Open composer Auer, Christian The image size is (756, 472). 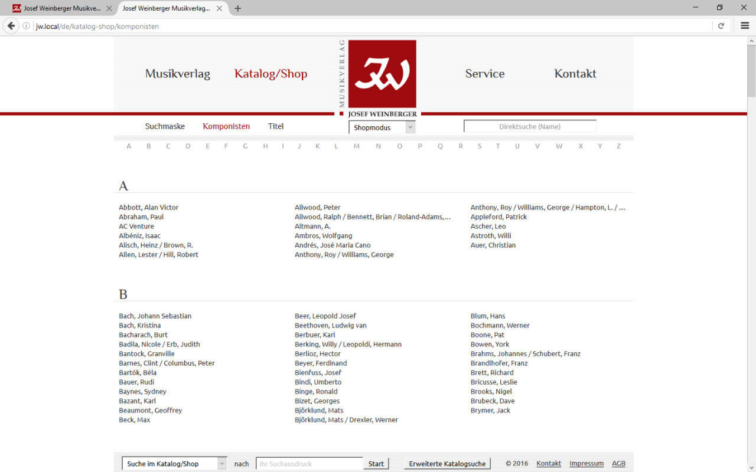pos(493,245)
